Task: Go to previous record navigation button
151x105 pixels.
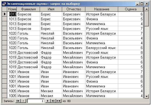Action: (23, 101)
